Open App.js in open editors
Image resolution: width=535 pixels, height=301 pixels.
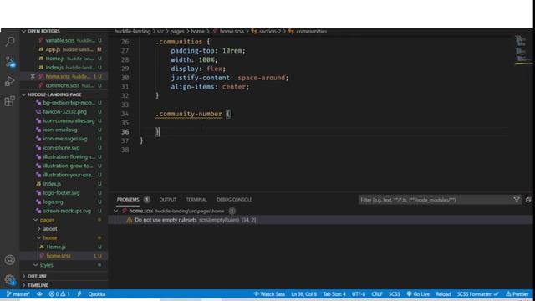(x=53, y=49)
